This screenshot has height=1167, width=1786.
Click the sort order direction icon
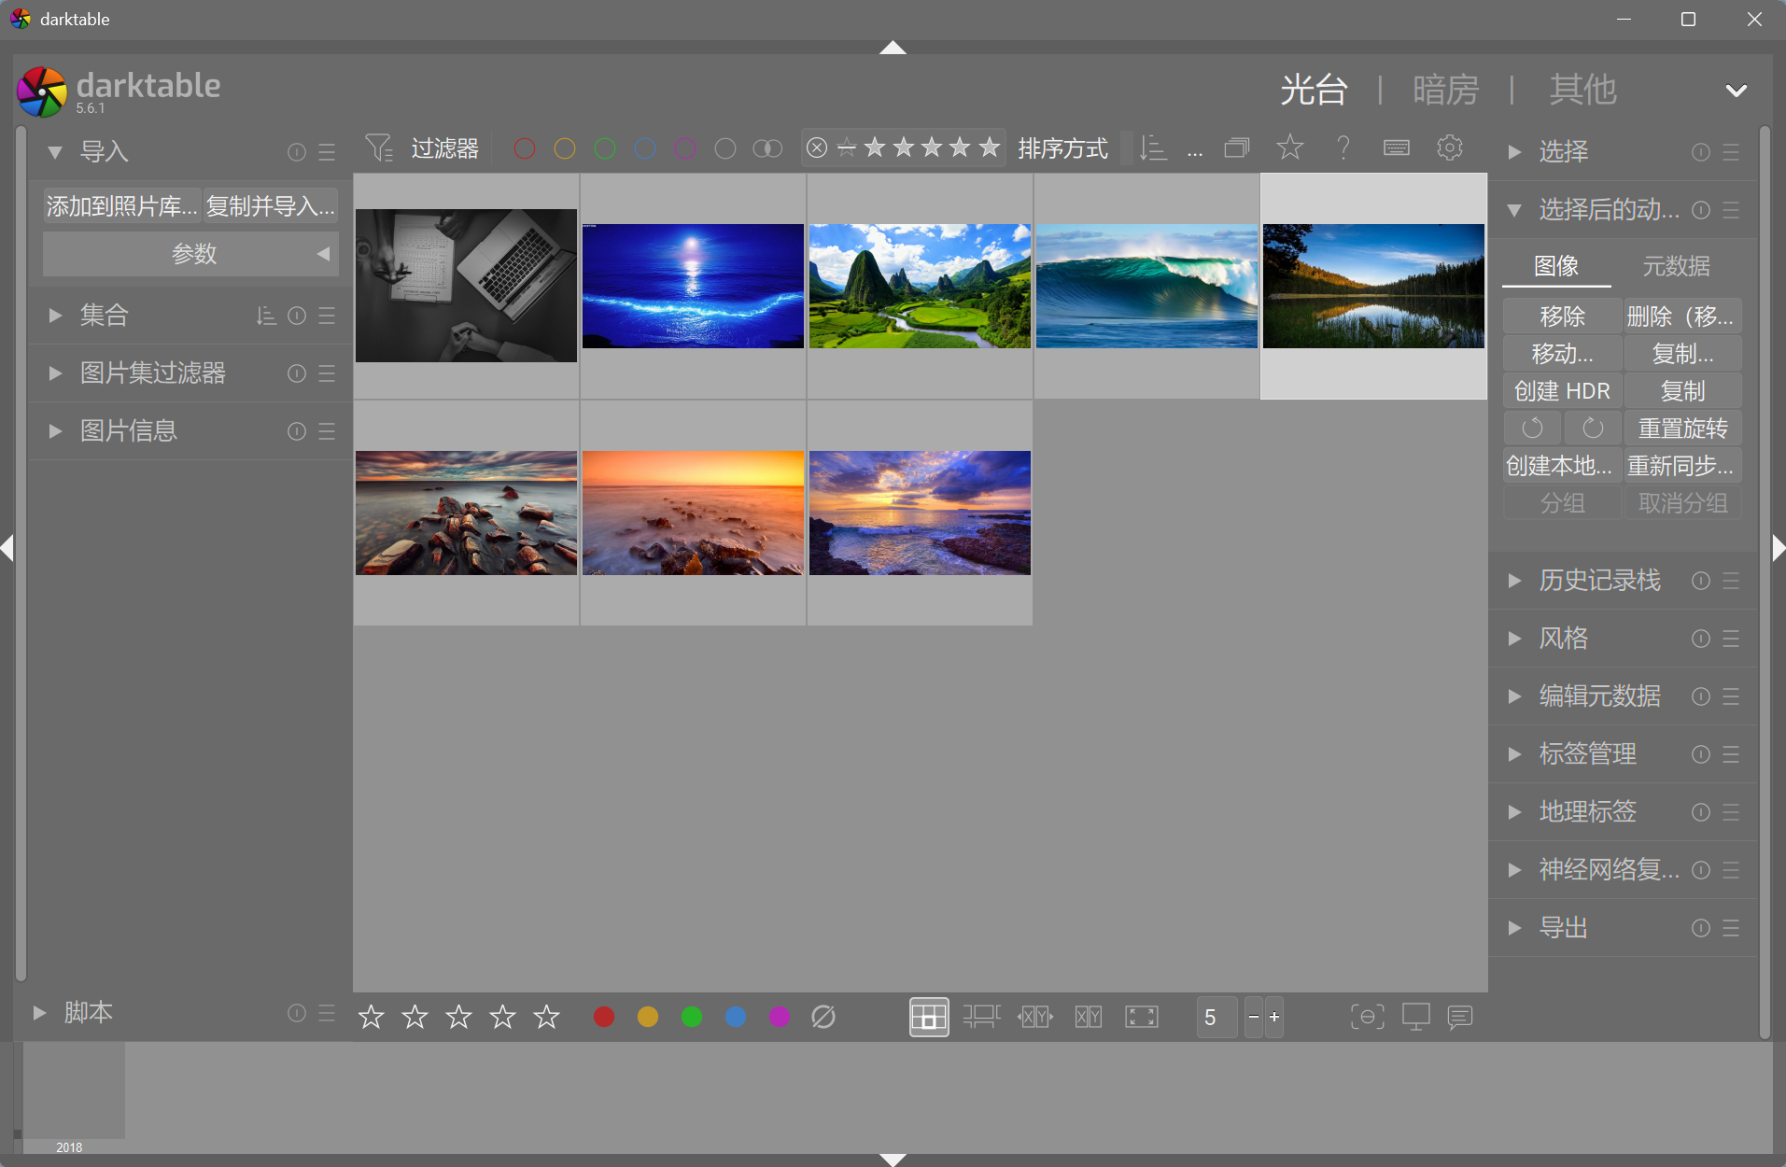click(1153, 148)
